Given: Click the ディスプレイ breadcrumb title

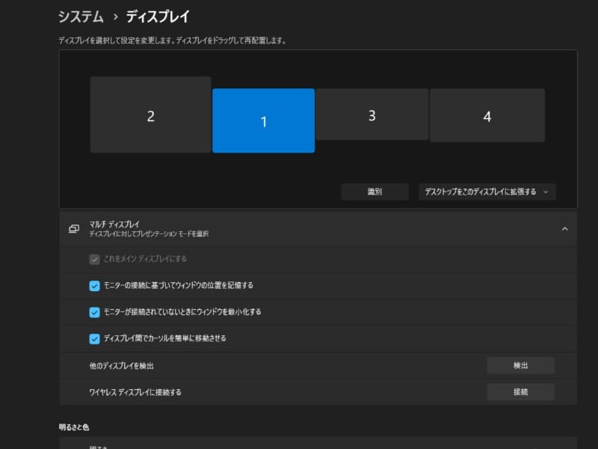Looking at the screenshot, I should [x=158, y=16].
